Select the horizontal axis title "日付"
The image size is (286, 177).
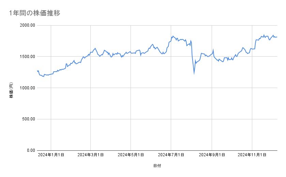coord(157,166)
